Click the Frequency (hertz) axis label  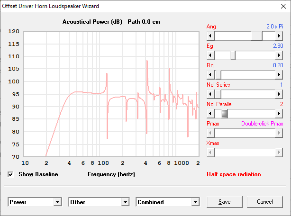coord(111,174)
